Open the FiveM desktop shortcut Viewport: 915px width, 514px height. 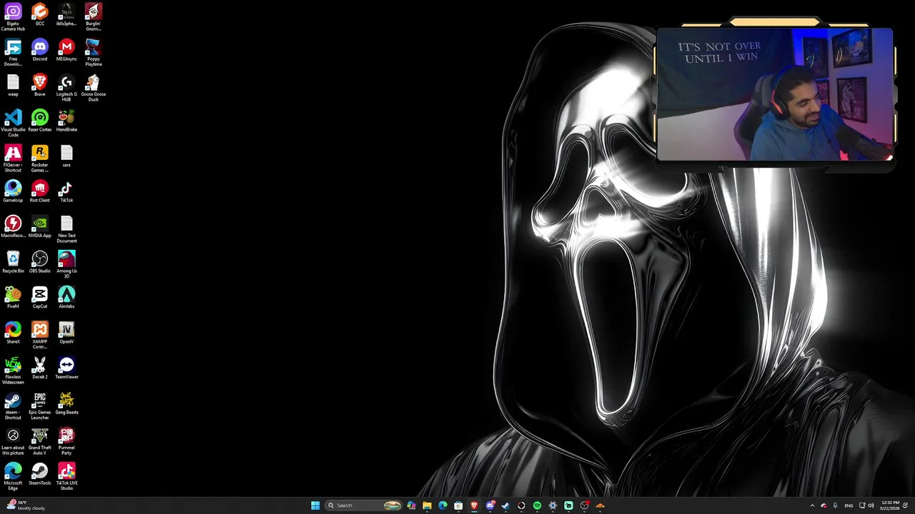13,298
